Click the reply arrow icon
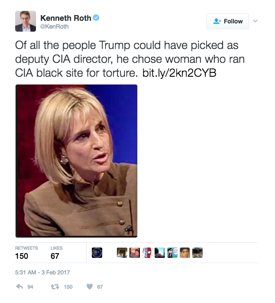275x303 pixels. [x=19, y=287]
